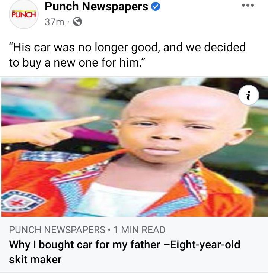The width and height of the screenshot is (268, 274).
Task: Click the blue verified badge
Action: point(156,7)
